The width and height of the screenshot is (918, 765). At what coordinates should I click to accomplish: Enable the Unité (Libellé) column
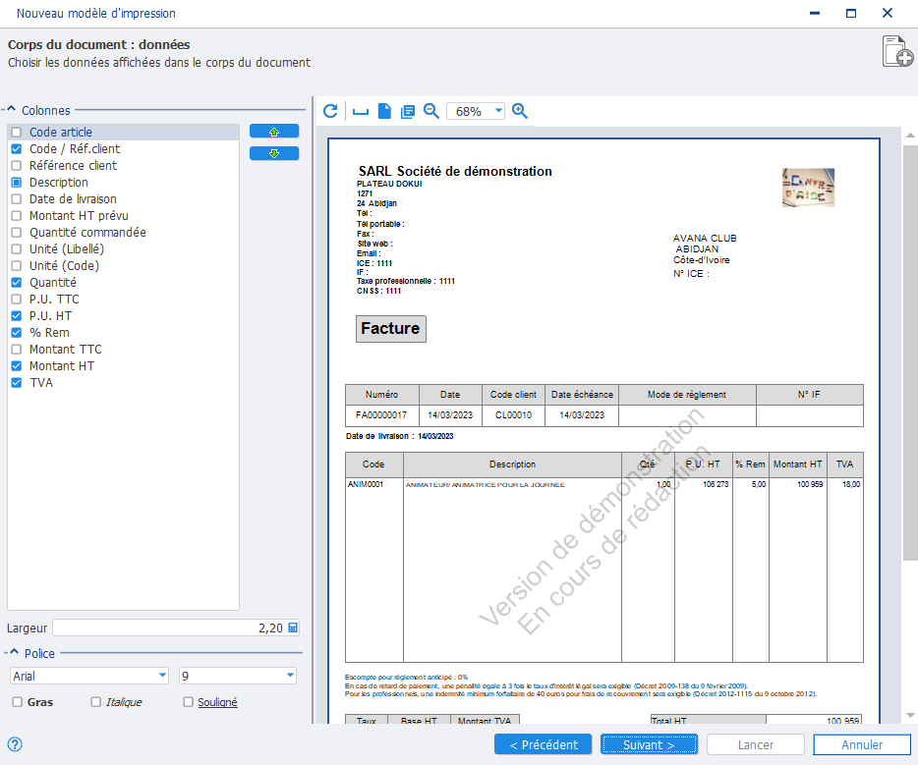click(17, 249)
